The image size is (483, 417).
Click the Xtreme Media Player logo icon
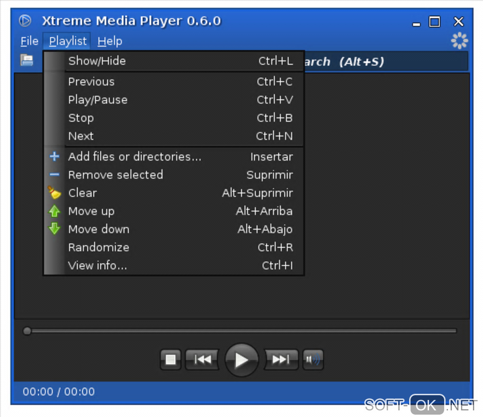point(25,21)
